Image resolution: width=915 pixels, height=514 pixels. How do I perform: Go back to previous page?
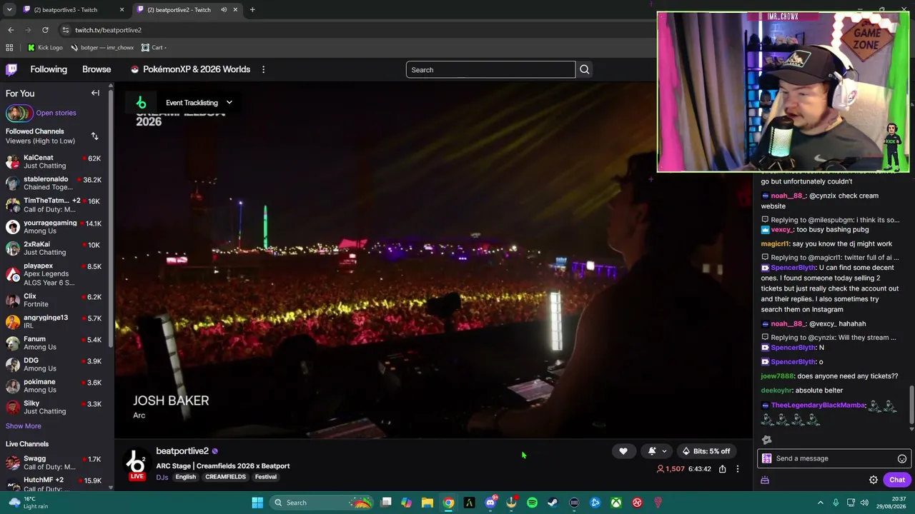(11, 30)
